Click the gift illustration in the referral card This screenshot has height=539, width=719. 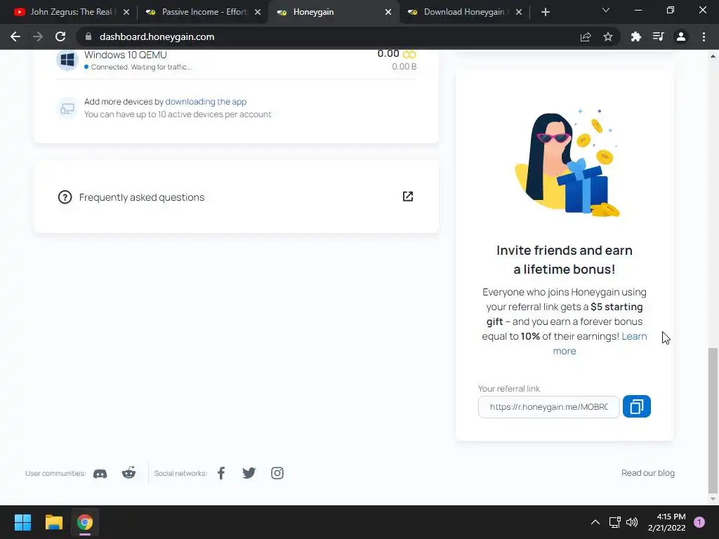click(567, 163)
